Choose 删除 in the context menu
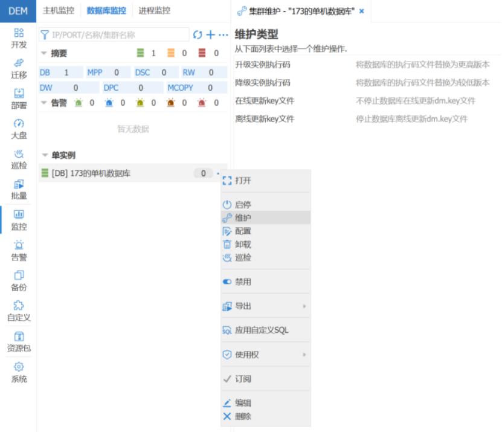The height and width of the screenshot is (432, 502). (x=266, y=416)
